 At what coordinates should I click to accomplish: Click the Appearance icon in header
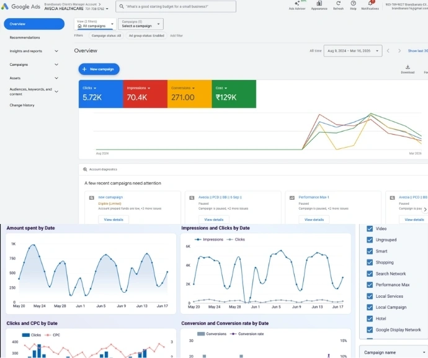[319, 4]
